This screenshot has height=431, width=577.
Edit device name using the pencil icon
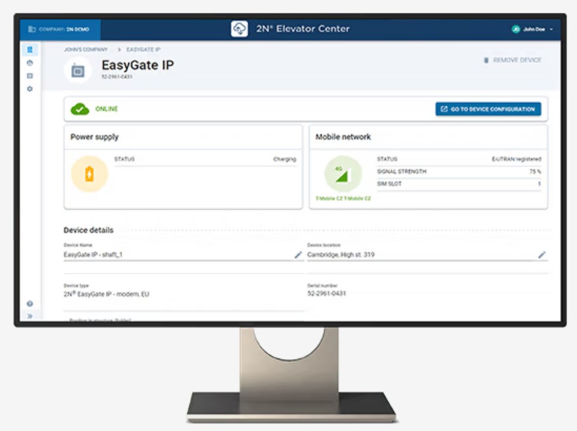tap(298, 255)
